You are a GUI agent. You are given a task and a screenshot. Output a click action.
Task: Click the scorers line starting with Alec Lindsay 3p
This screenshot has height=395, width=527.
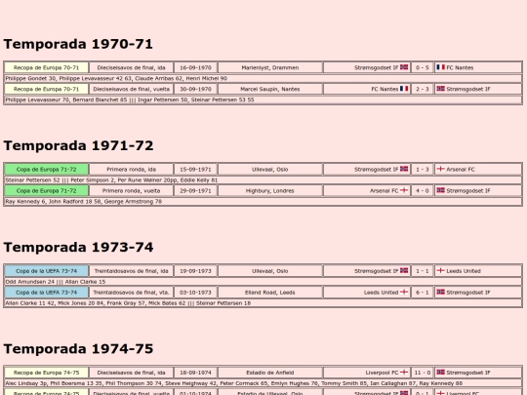(263, 383)
